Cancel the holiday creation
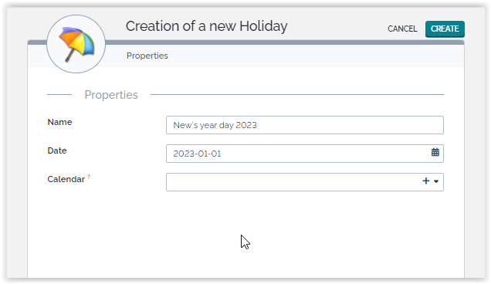 (x=402, y=29)
